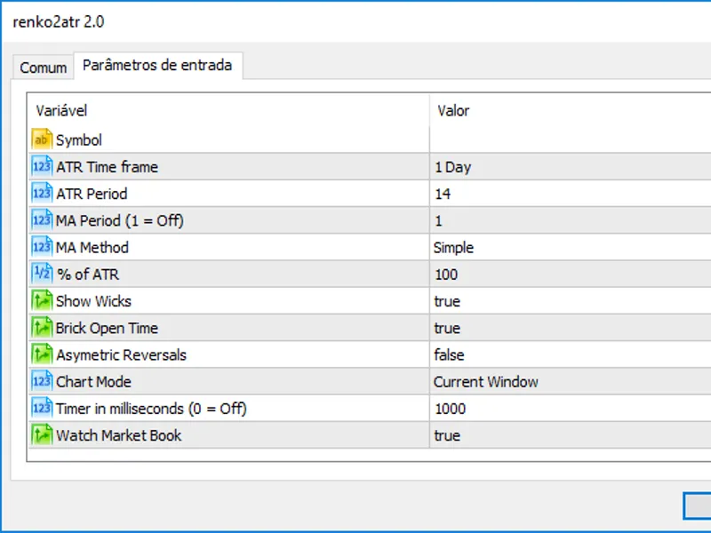
Task: Click the Chart Mode integer icon
Action: pos(42,381)
